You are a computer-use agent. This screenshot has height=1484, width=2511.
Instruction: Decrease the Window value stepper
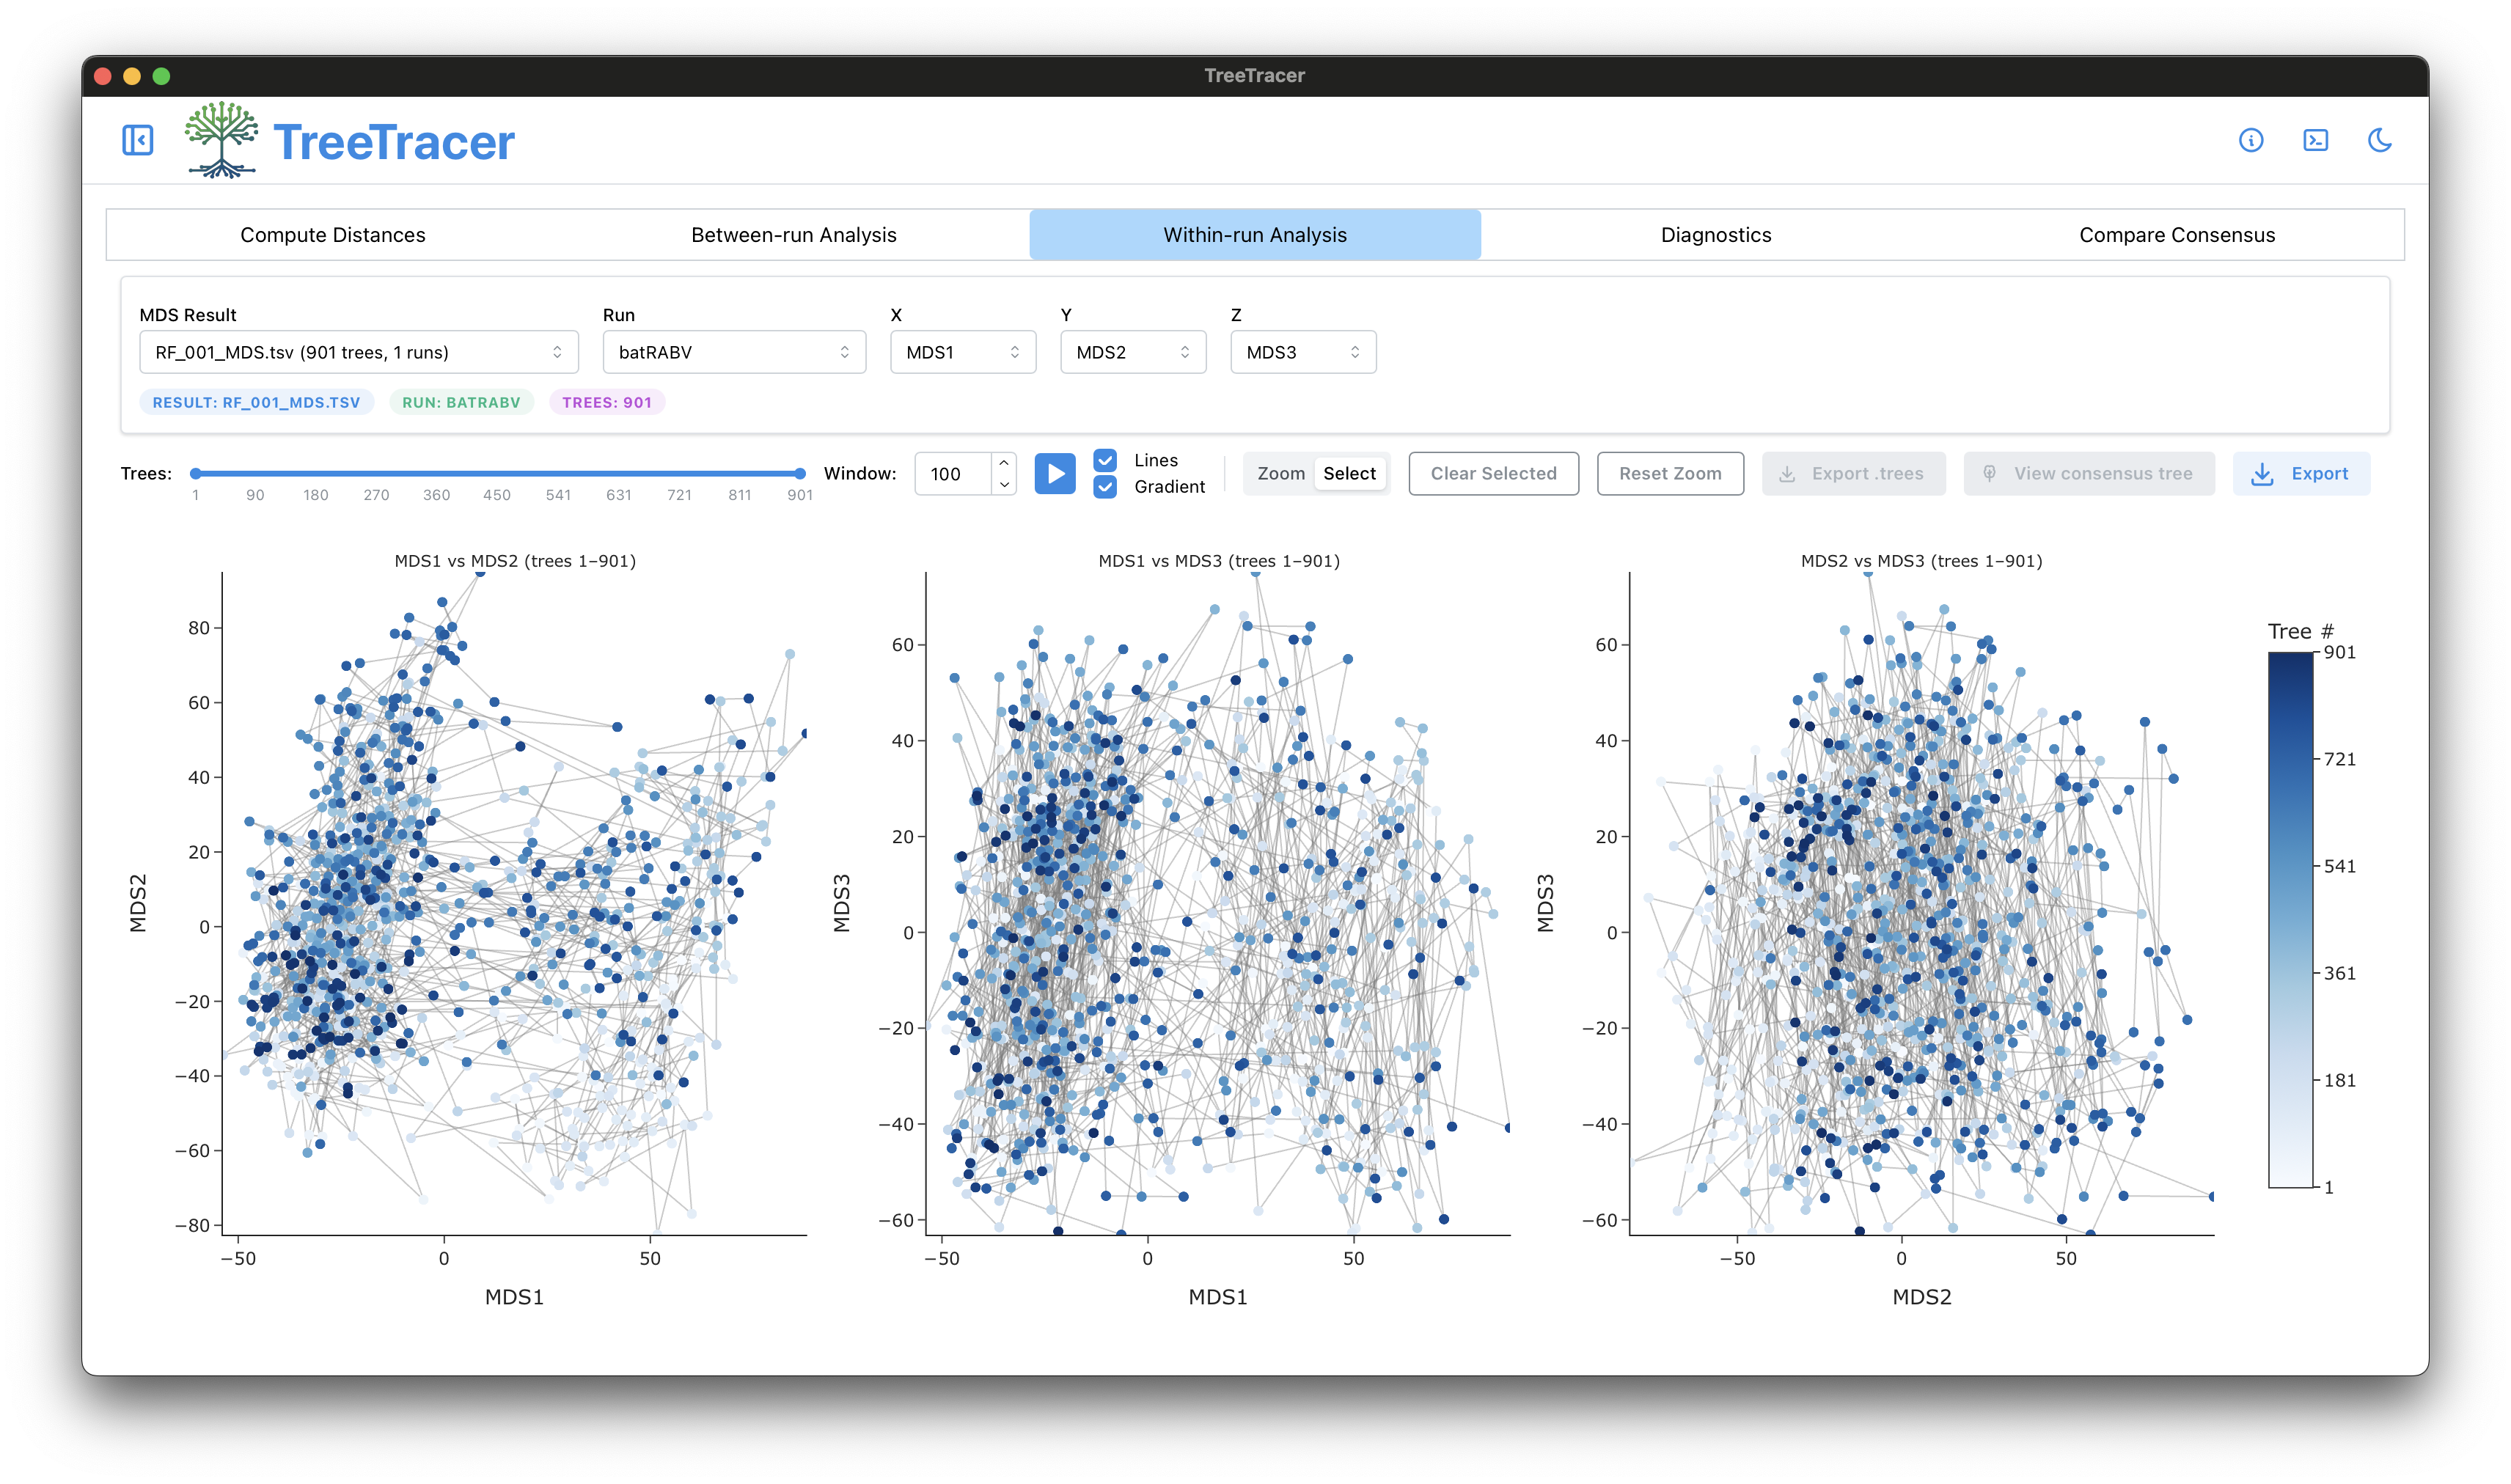tap(1004, 484)
